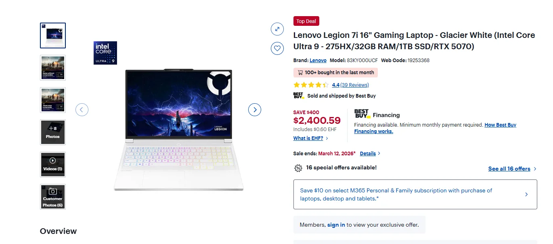Click the 39 Reviews link

click(x=354, y=85)
